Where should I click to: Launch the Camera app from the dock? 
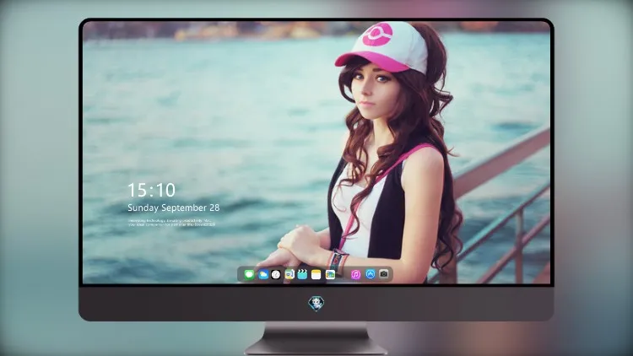coord(384,274)
